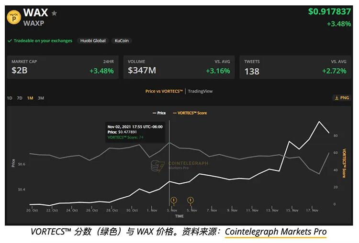This screenshot has width=359, height=243.
Task: Click the +2.72% tweets vs. avg value
Action: coord(334,71)
